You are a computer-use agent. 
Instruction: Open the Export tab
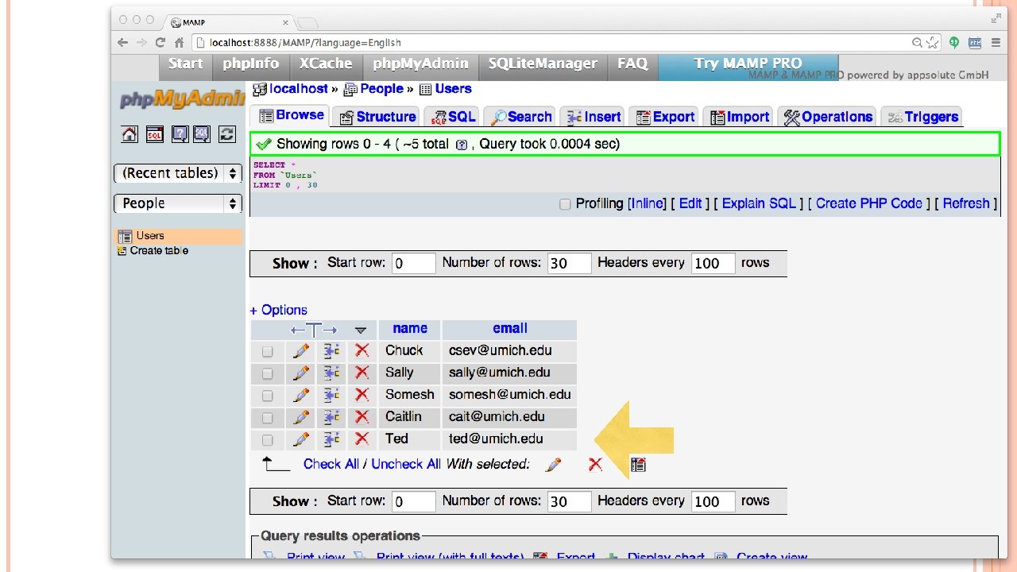point(664,117)
